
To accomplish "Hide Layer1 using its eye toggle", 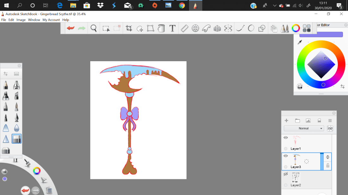I will pos(285,138).
